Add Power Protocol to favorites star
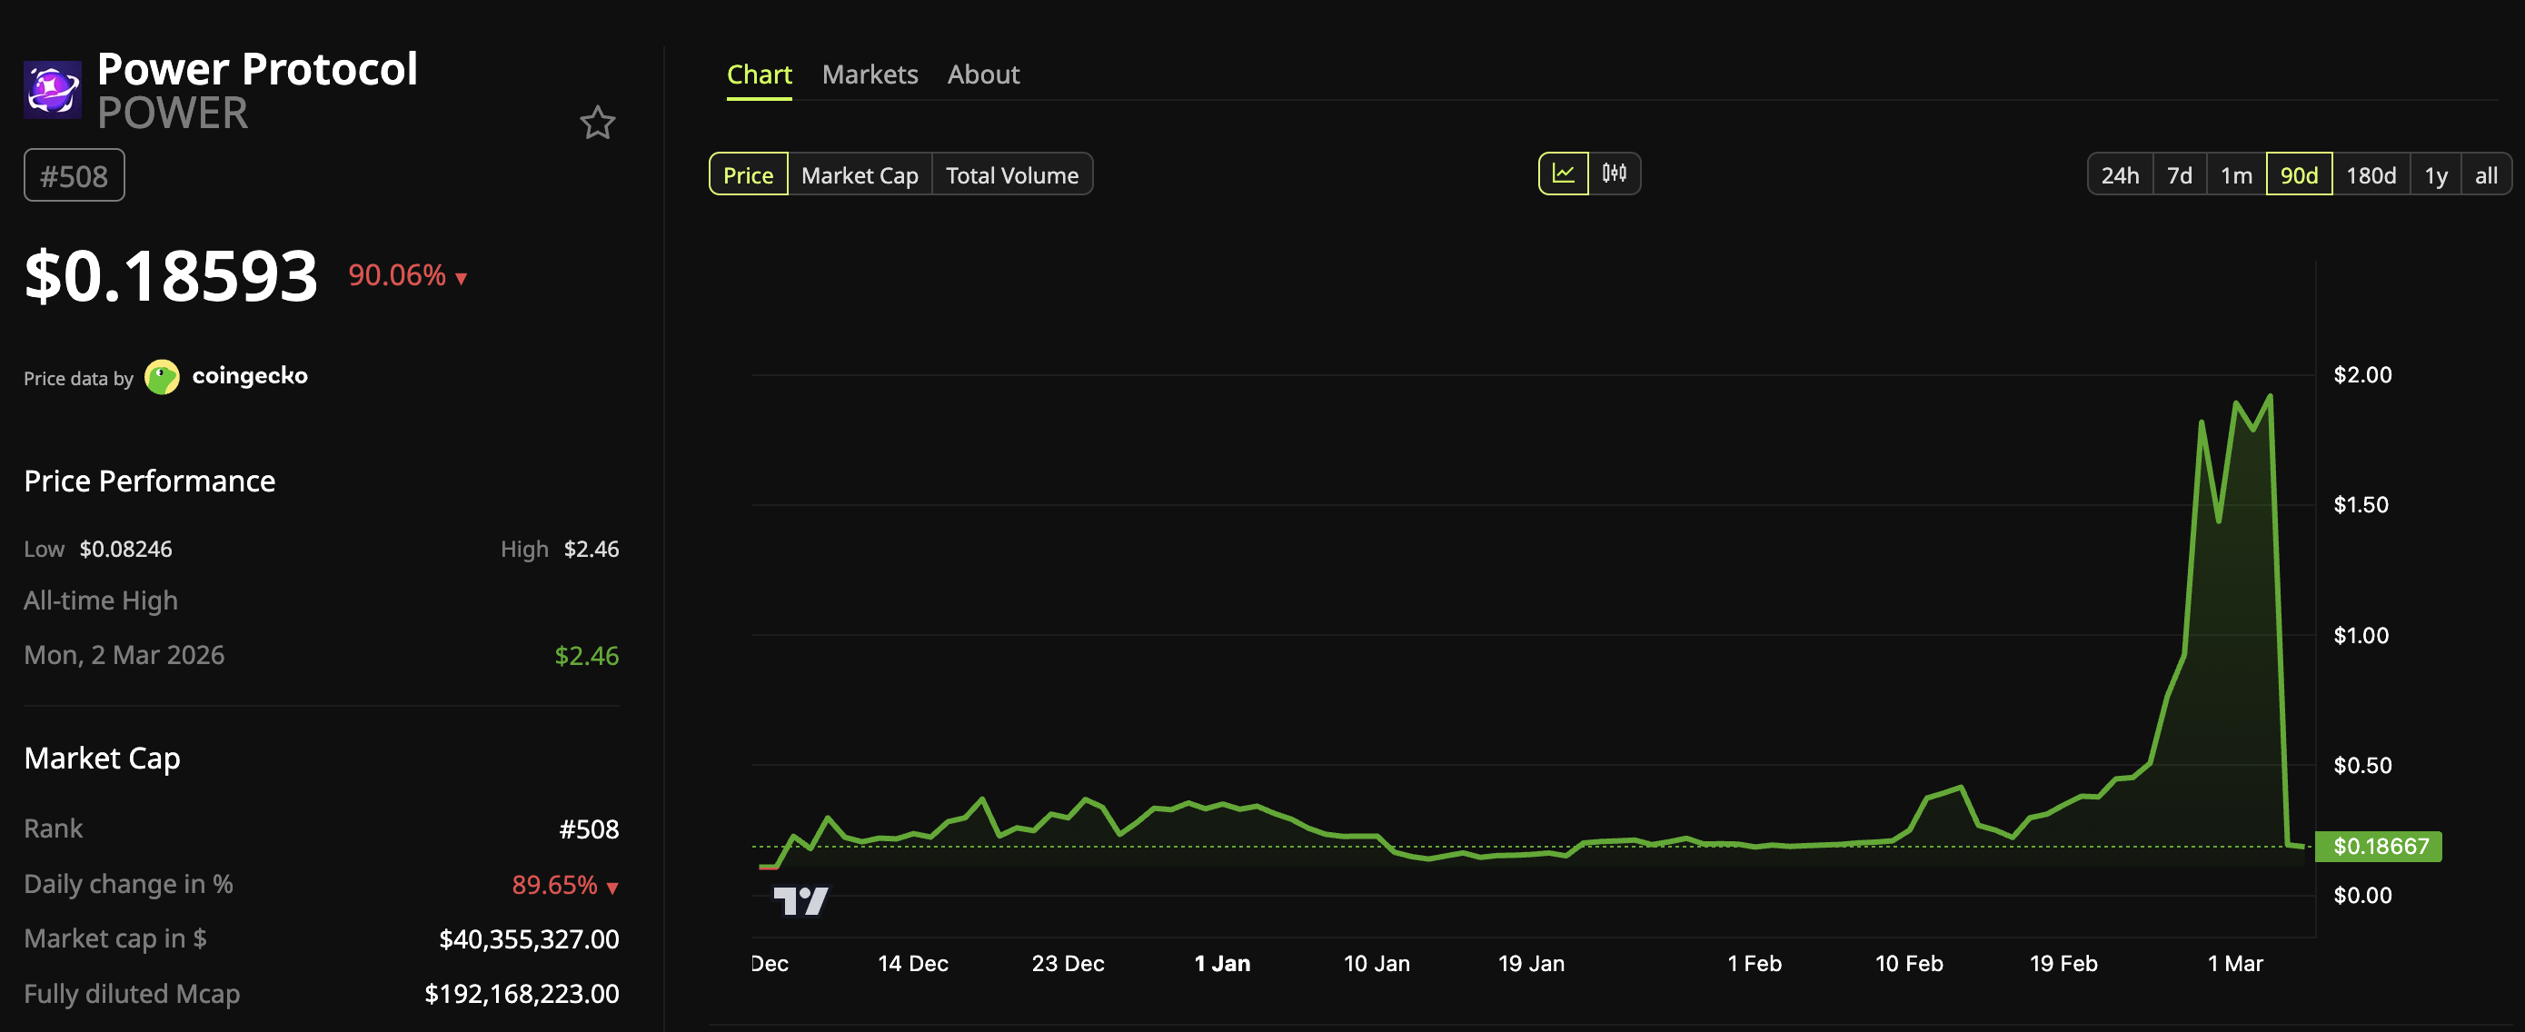 pos(597,123)
